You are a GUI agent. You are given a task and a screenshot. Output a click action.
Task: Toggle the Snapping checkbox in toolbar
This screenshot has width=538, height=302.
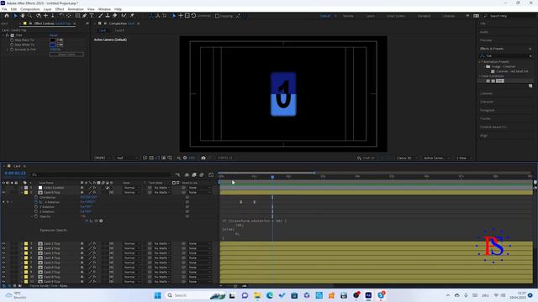click(x=217, y=16)
